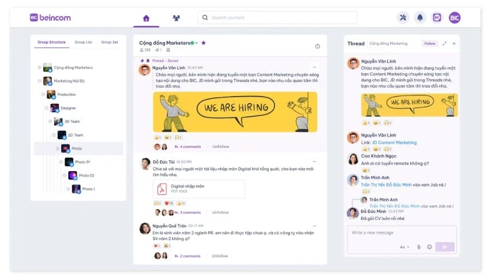Screen dimensions: 491x280
Task: Open 4 comments on hiring post
Action: tap(188, 147)
